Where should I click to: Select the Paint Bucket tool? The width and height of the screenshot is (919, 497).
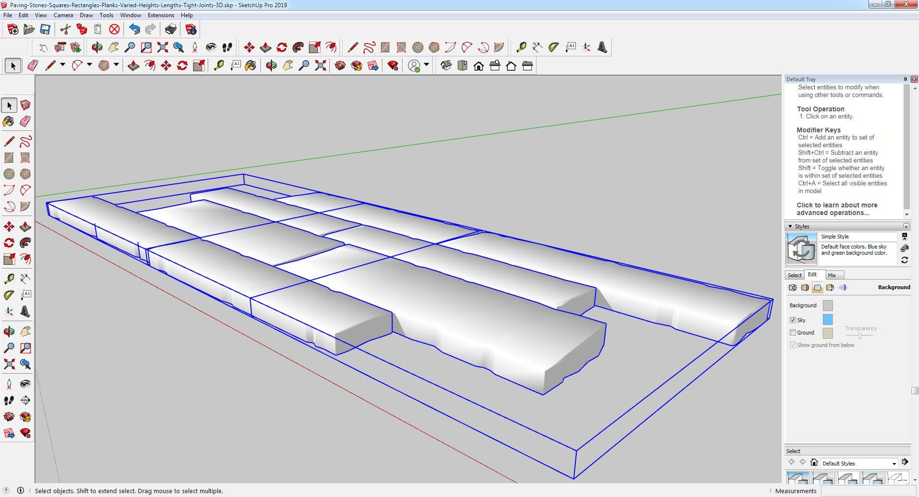(9, 121)
